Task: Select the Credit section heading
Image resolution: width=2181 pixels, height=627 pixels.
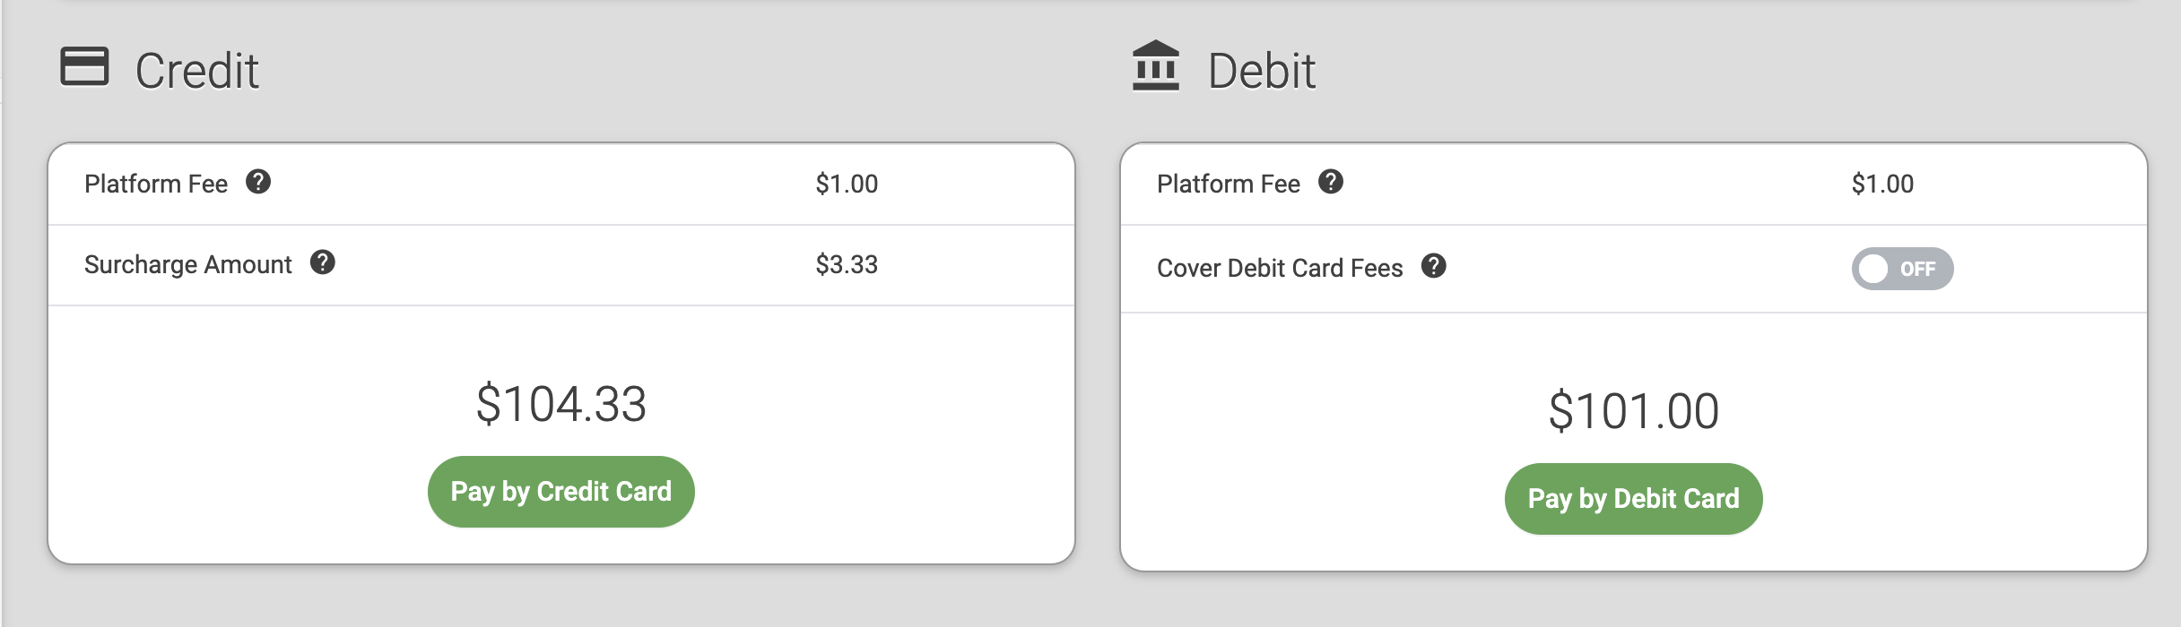Action: tap(197, 71)
